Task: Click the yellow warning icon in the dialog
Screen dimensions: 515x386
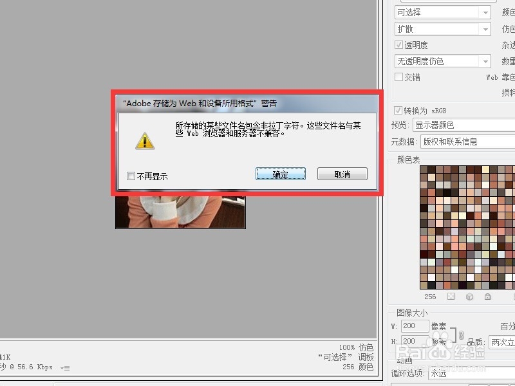Action: (145, 141)
